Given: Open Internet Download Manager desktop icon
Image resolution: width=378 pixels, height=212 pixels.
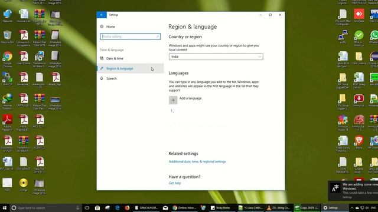Looking at the screenshot, I should pyautogui.click(x=8, y=101).
